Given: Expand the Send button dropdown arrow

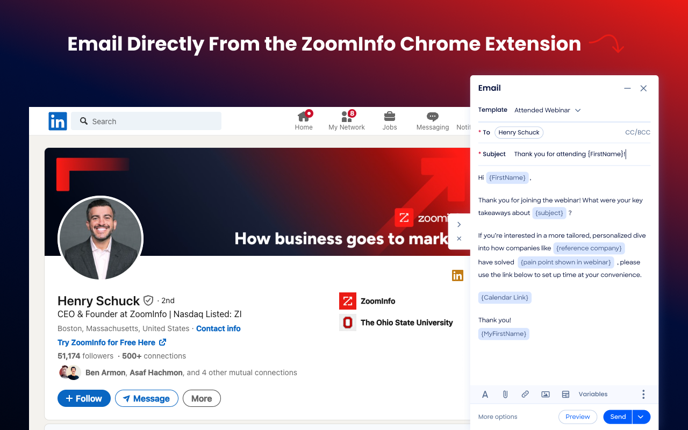Looking at the screenshot, I should (x=641, y=417).
